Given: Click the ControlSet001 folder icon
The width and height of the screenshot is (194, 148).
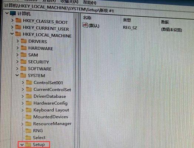Looking at the screenshot, I should point(29,83).
